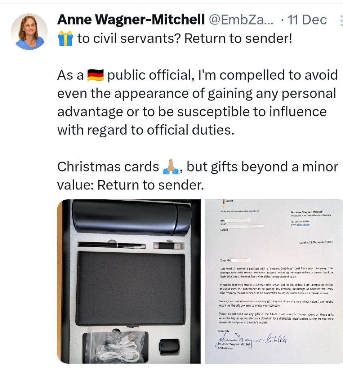Click the thermos flask in the photo
This screenshot has width=343, height=369.
tap(132, 217)
